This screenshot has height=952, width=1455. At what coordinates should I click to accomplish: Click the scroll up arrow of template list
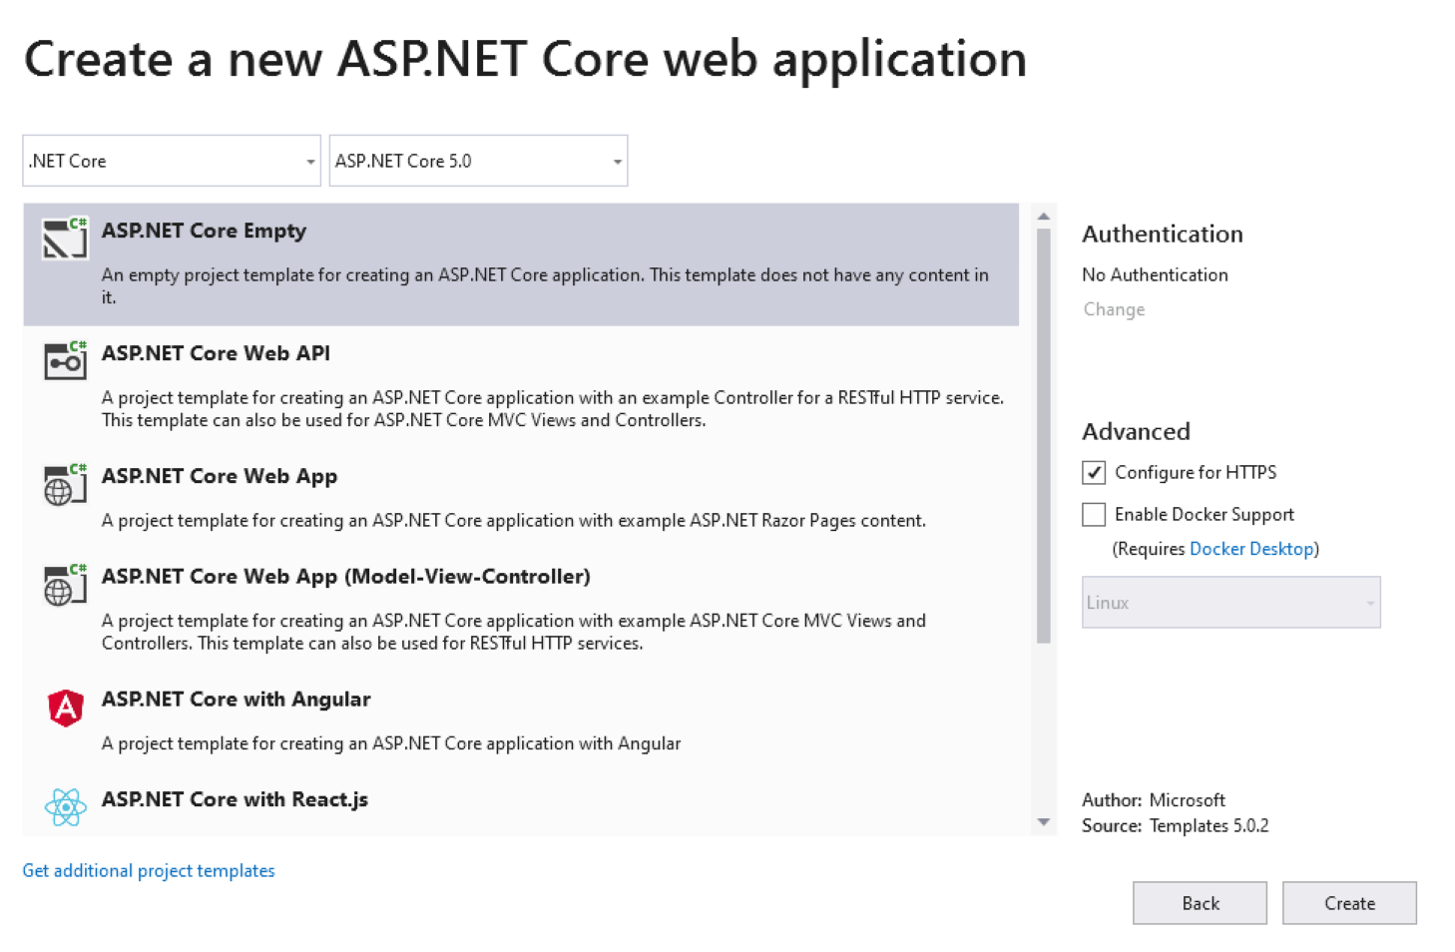(1044, 217)
